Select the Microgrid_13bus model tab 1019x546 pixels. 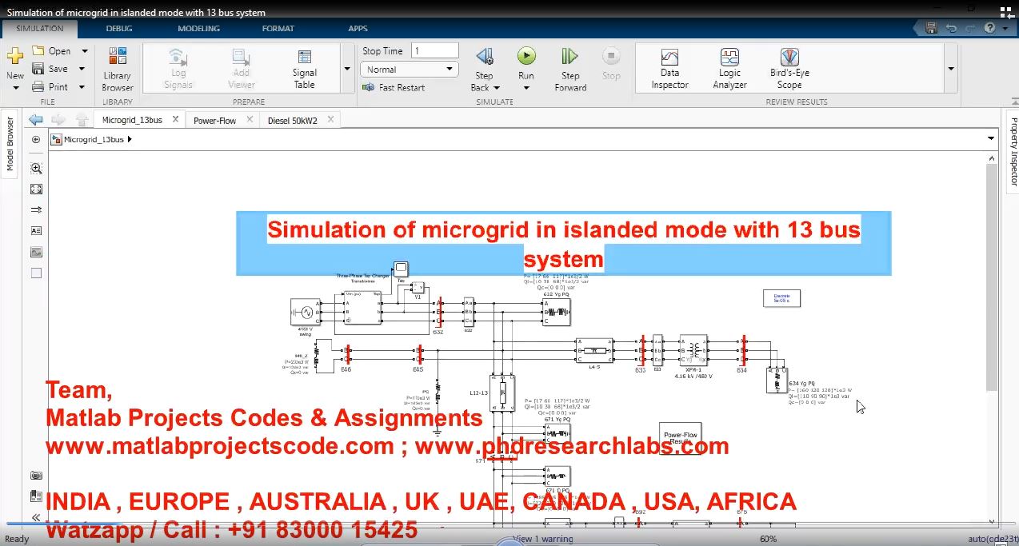tap(132, 120)
